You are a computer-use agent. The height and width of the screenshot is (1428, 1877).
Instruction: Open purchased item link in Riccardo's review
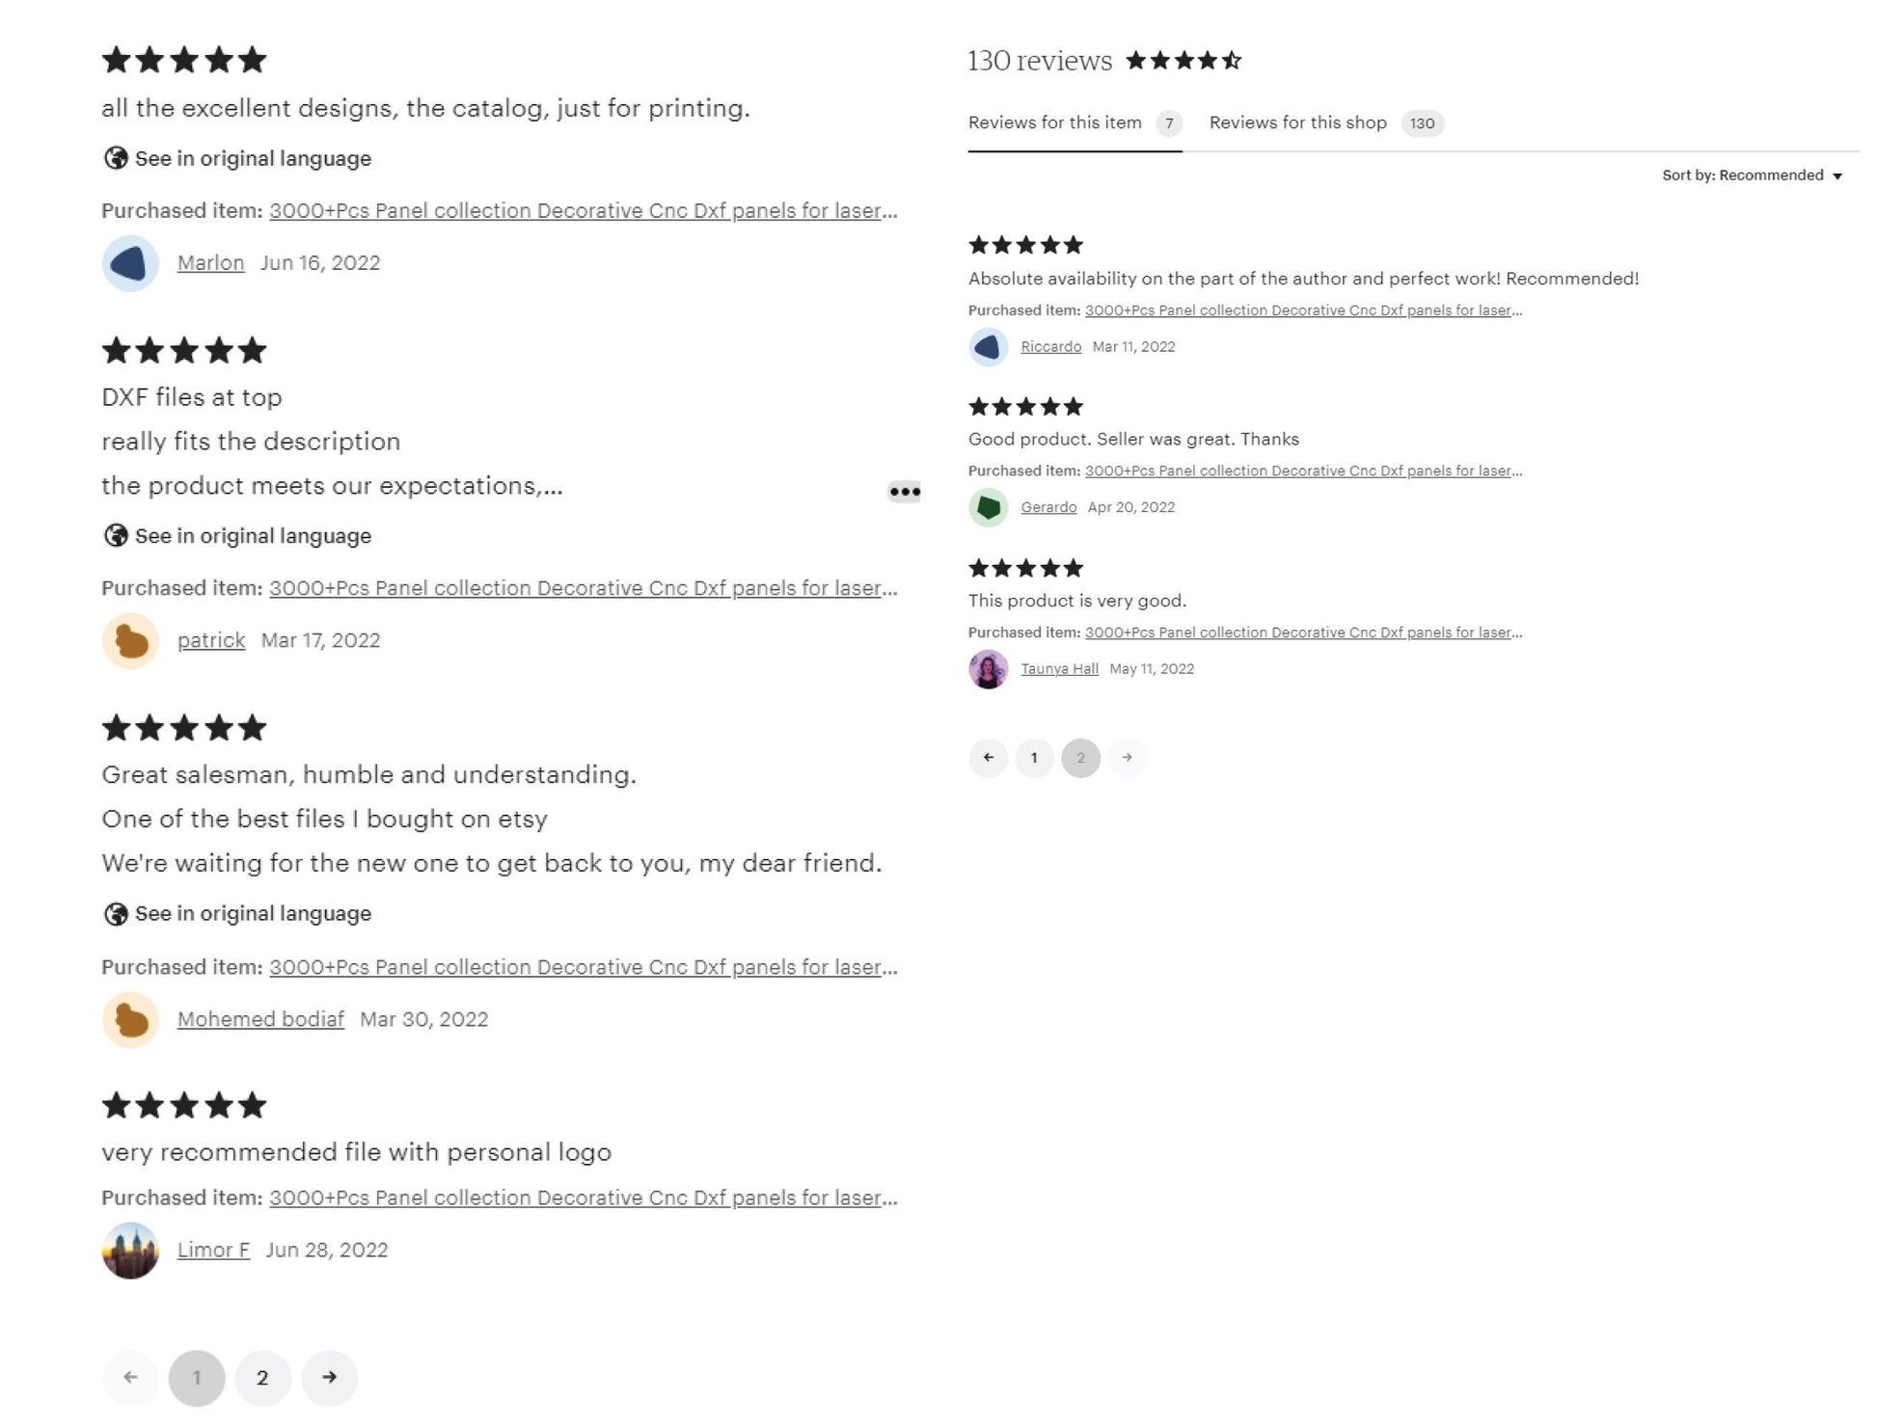1303,310
